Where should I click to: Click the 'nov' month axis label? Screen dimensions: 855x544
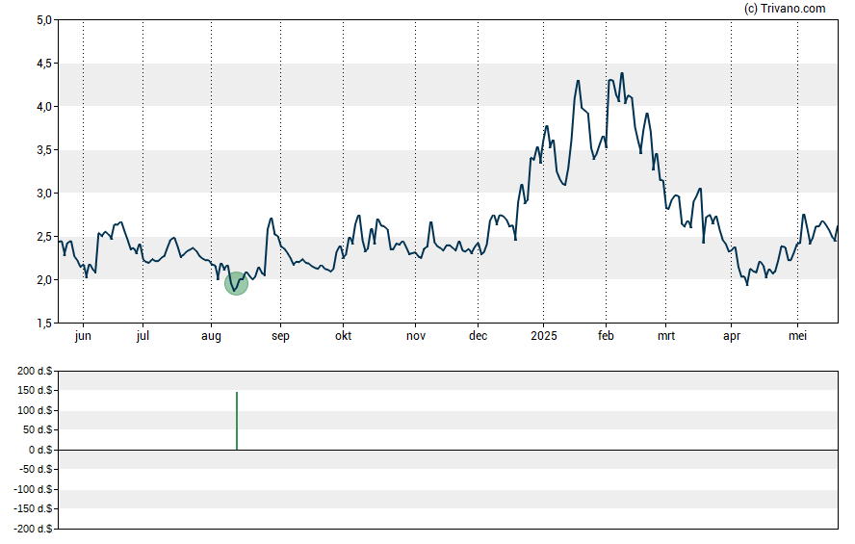(x=416, y=336)
